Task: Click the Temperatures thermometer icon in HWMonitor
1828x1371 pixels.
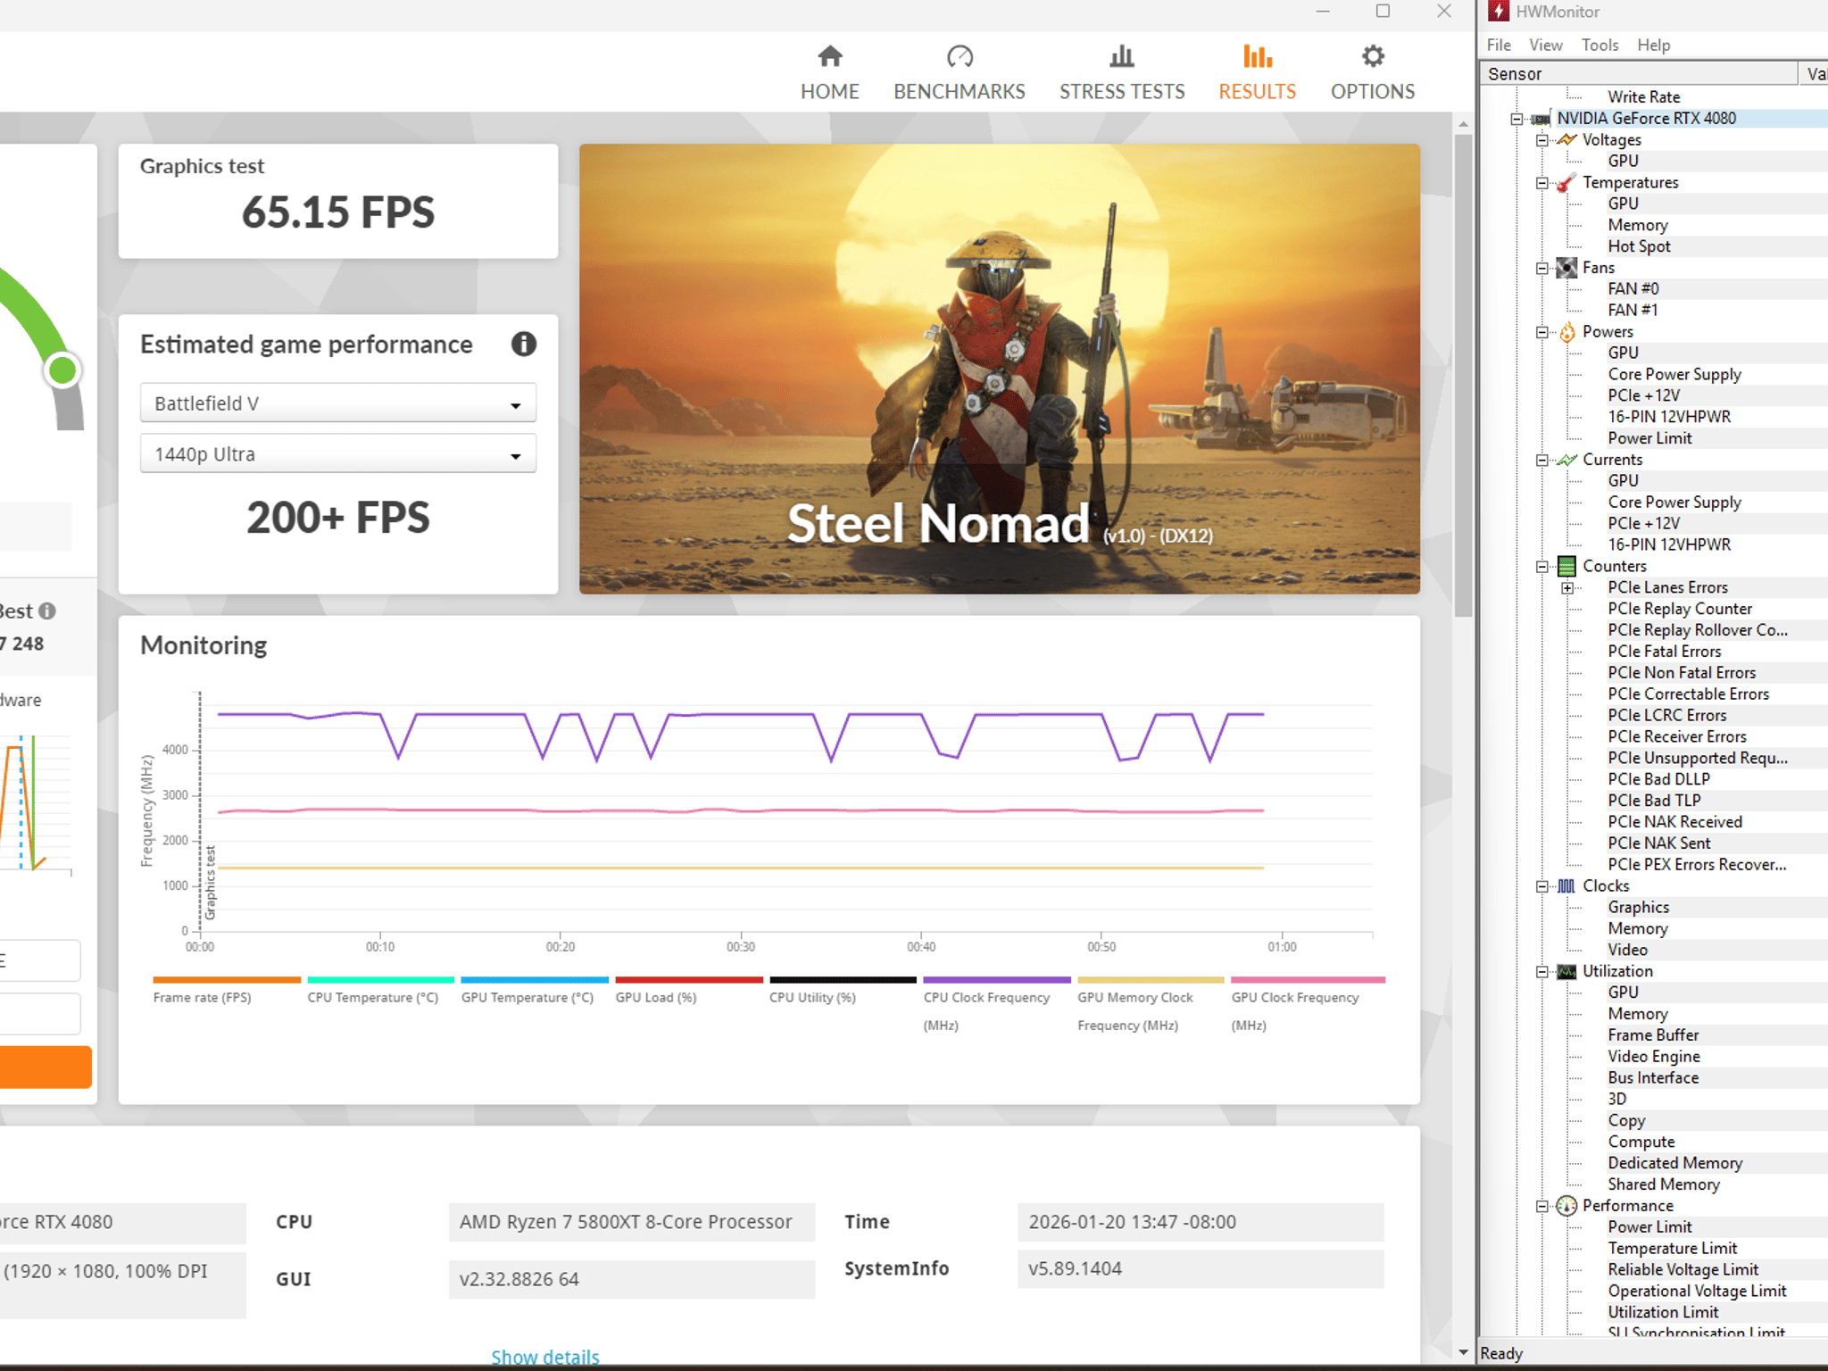Action: (1566, 183)
